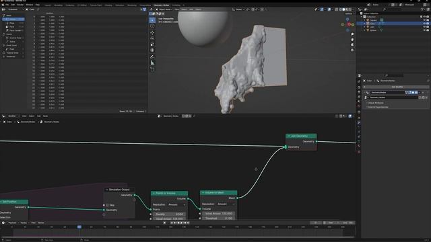Hide the Light object in the outliner
431x242 pixels.
coord(424,27)
